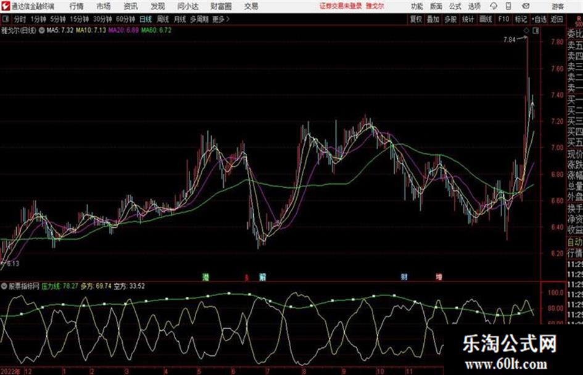Open the F10 company info button
583x375 pixels.
pos(503,19)
